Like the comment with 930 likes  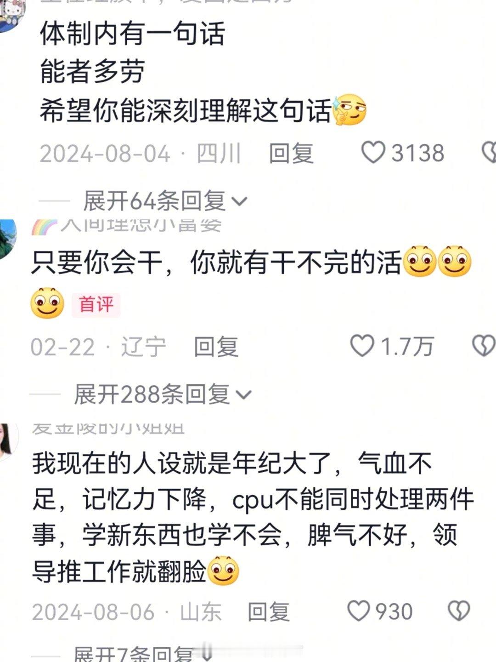358,611
